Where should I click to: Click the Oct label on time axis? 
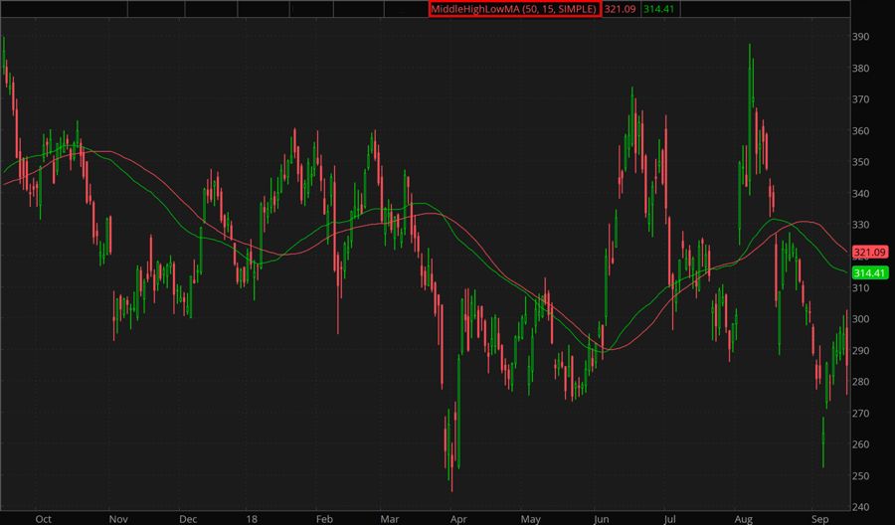point(43,518)
